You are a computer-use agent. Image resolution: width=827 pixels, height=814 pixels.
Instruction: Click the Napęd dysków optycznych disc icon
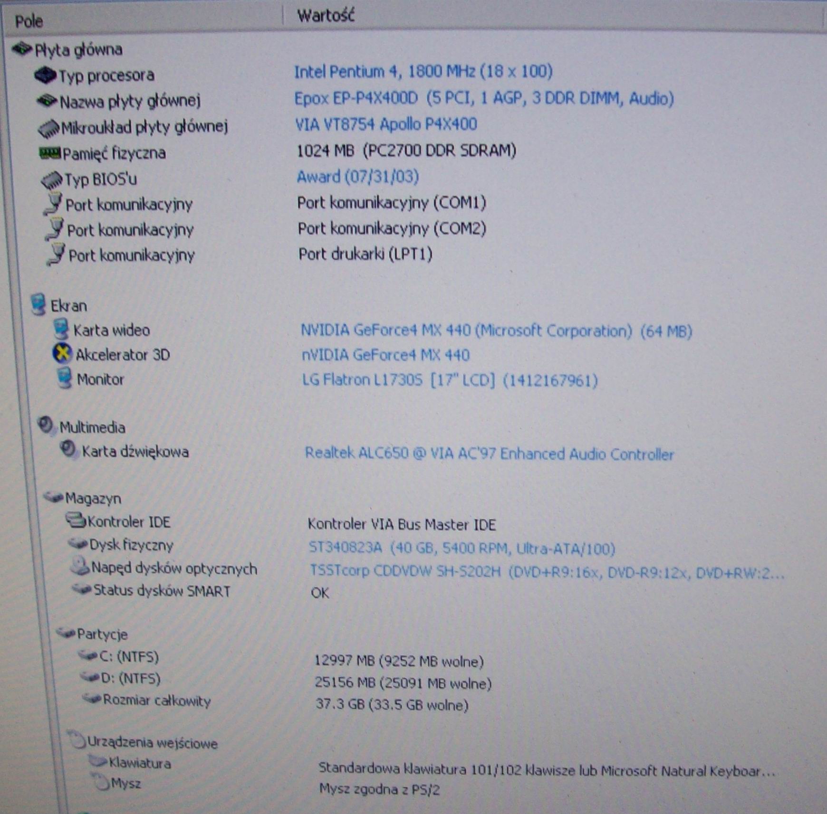coord(79,566)
